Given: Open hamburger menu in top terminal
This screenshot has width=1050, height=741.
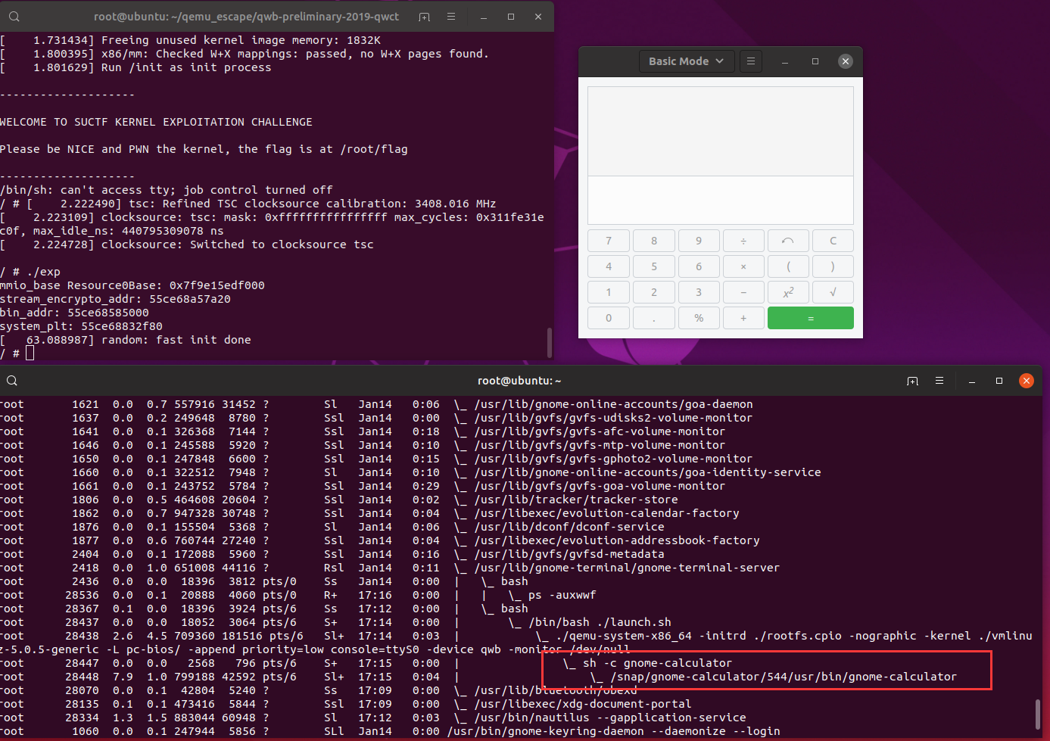Looking at the screenshot, I should coord(451,17).
